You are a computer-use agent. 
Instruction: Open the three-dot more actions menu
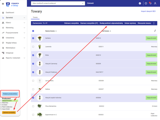pos(154,23)
